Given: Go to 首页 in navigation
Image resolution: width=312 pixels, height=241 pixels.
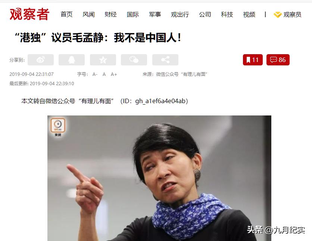Looking at the screenshot, I should [x=66, y=14].
